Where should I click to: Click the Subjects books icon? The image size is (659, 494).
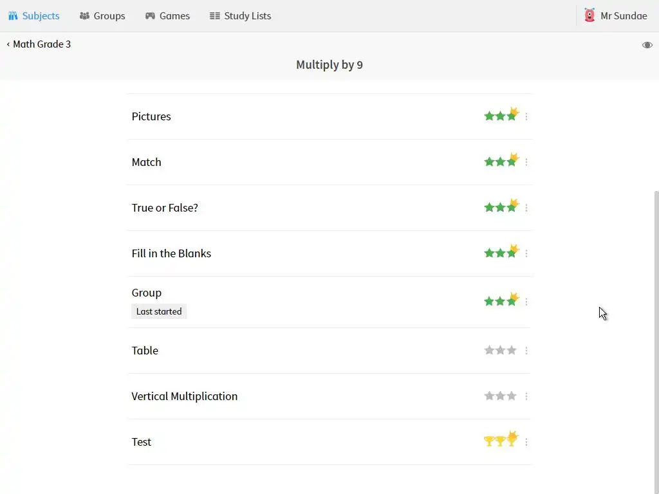tap(13, 16)
